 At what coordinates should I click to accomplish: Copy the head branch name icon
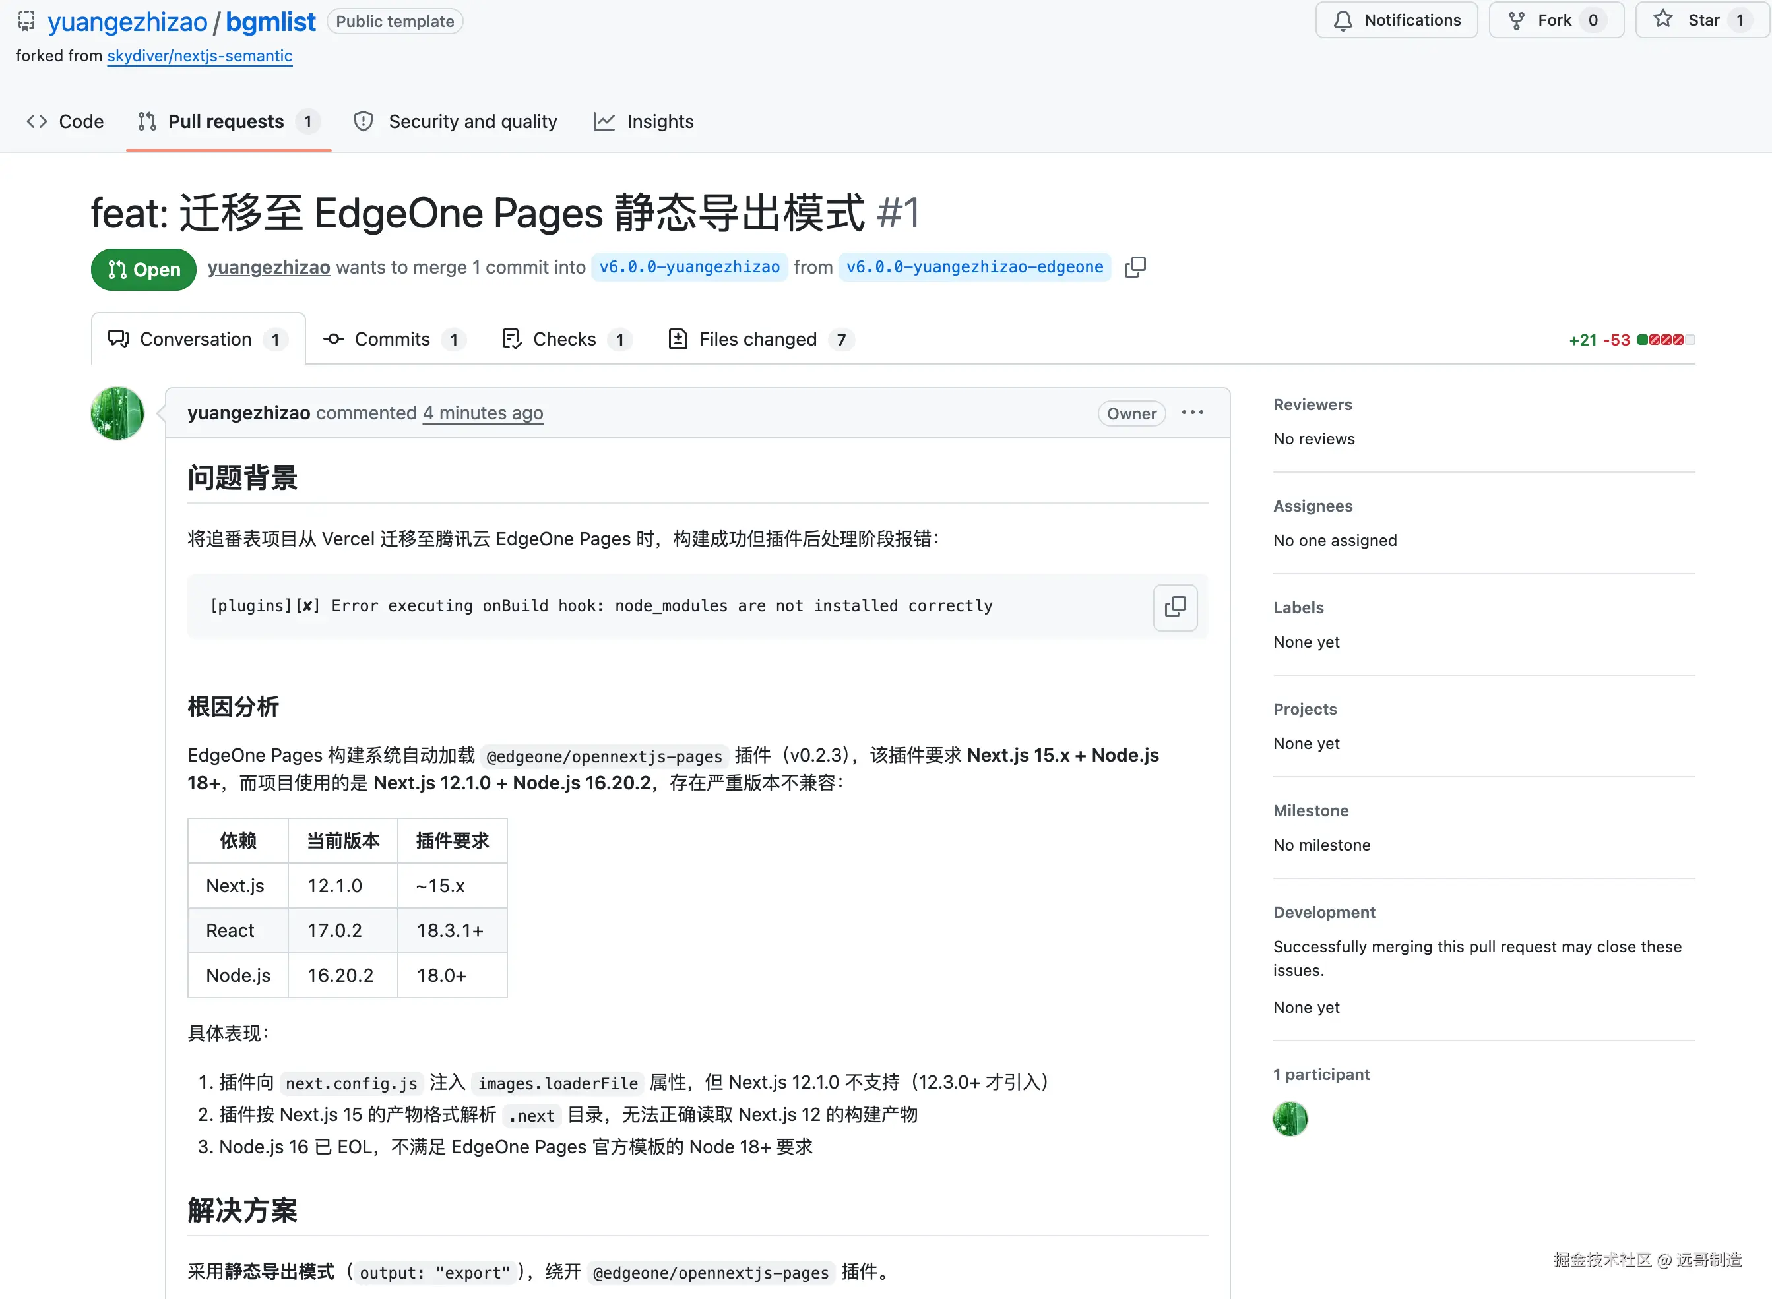1135,267
